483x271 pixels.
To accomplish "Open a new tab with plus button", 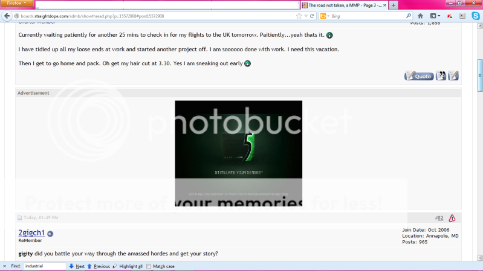I will tap(394, 5).
